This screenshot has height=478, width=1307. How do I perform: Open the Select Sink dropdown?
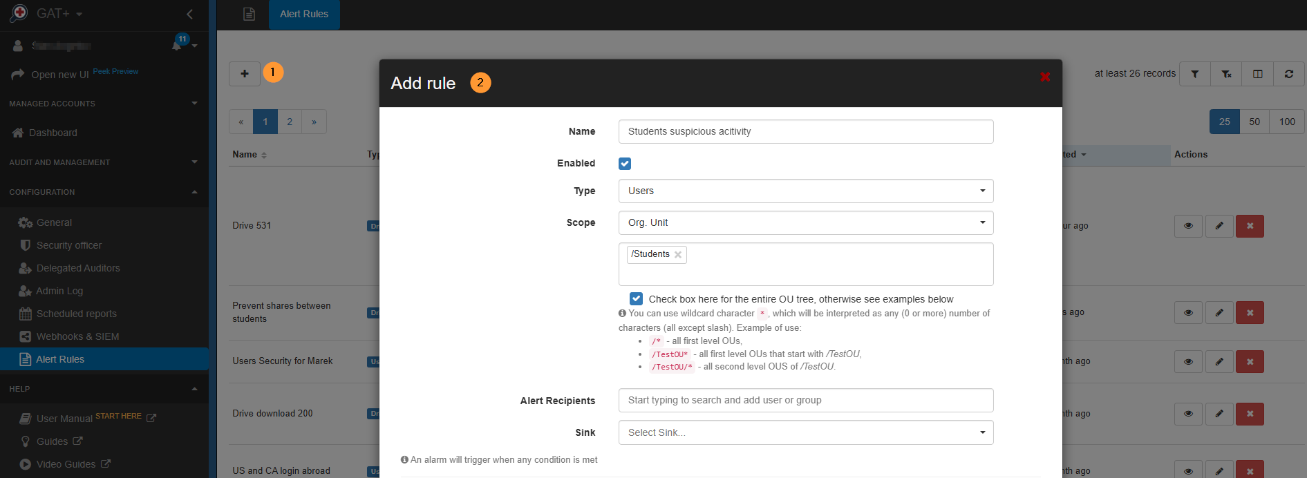coord(806,432)
